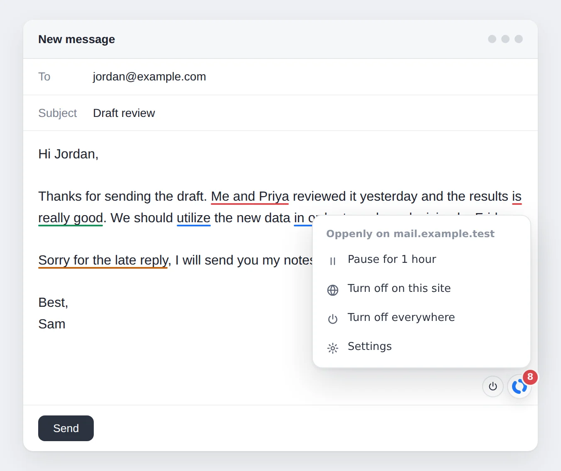The height and width of the screenshot is (471, 561).
Task: Click the power button beside the Oppenly badge
Action: [493, 386]
